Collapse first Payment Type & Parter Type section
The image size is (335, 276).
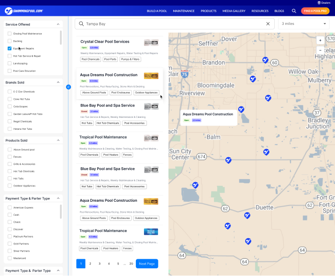58,198
